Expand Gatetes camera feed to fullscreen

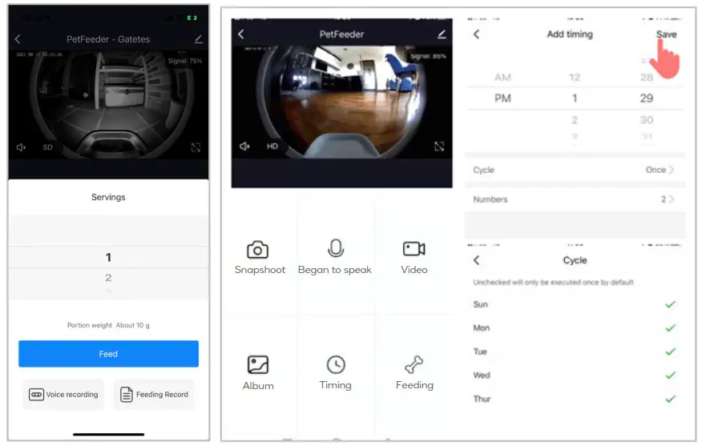[196, 147]
